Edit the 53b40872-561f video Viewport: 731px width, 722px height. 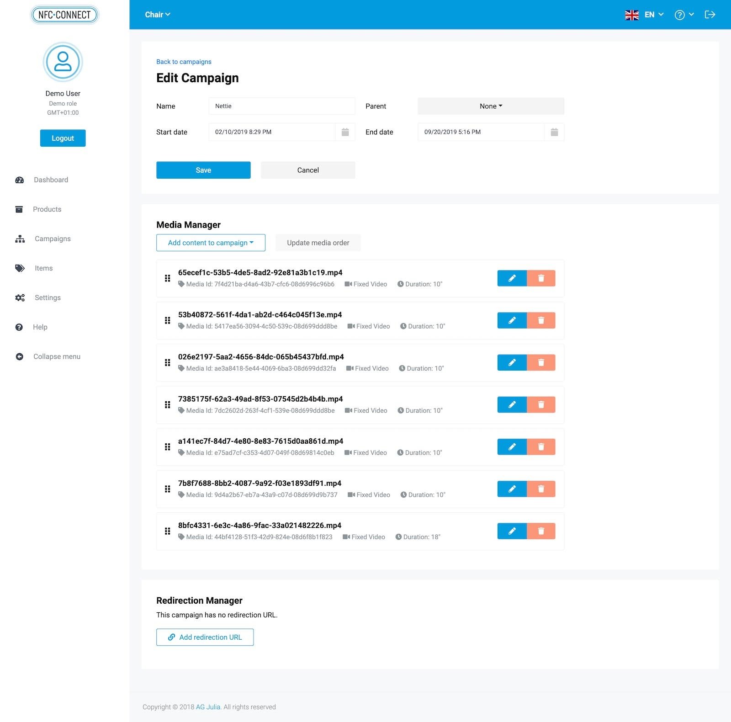512,320
